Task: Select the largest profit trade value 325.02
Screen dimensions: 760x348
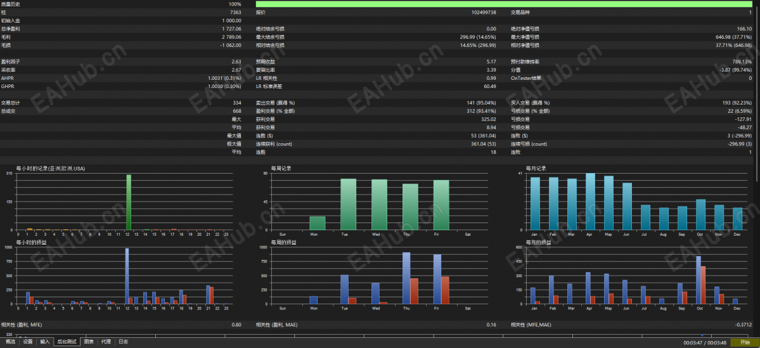Action: (x=489, y=119)
